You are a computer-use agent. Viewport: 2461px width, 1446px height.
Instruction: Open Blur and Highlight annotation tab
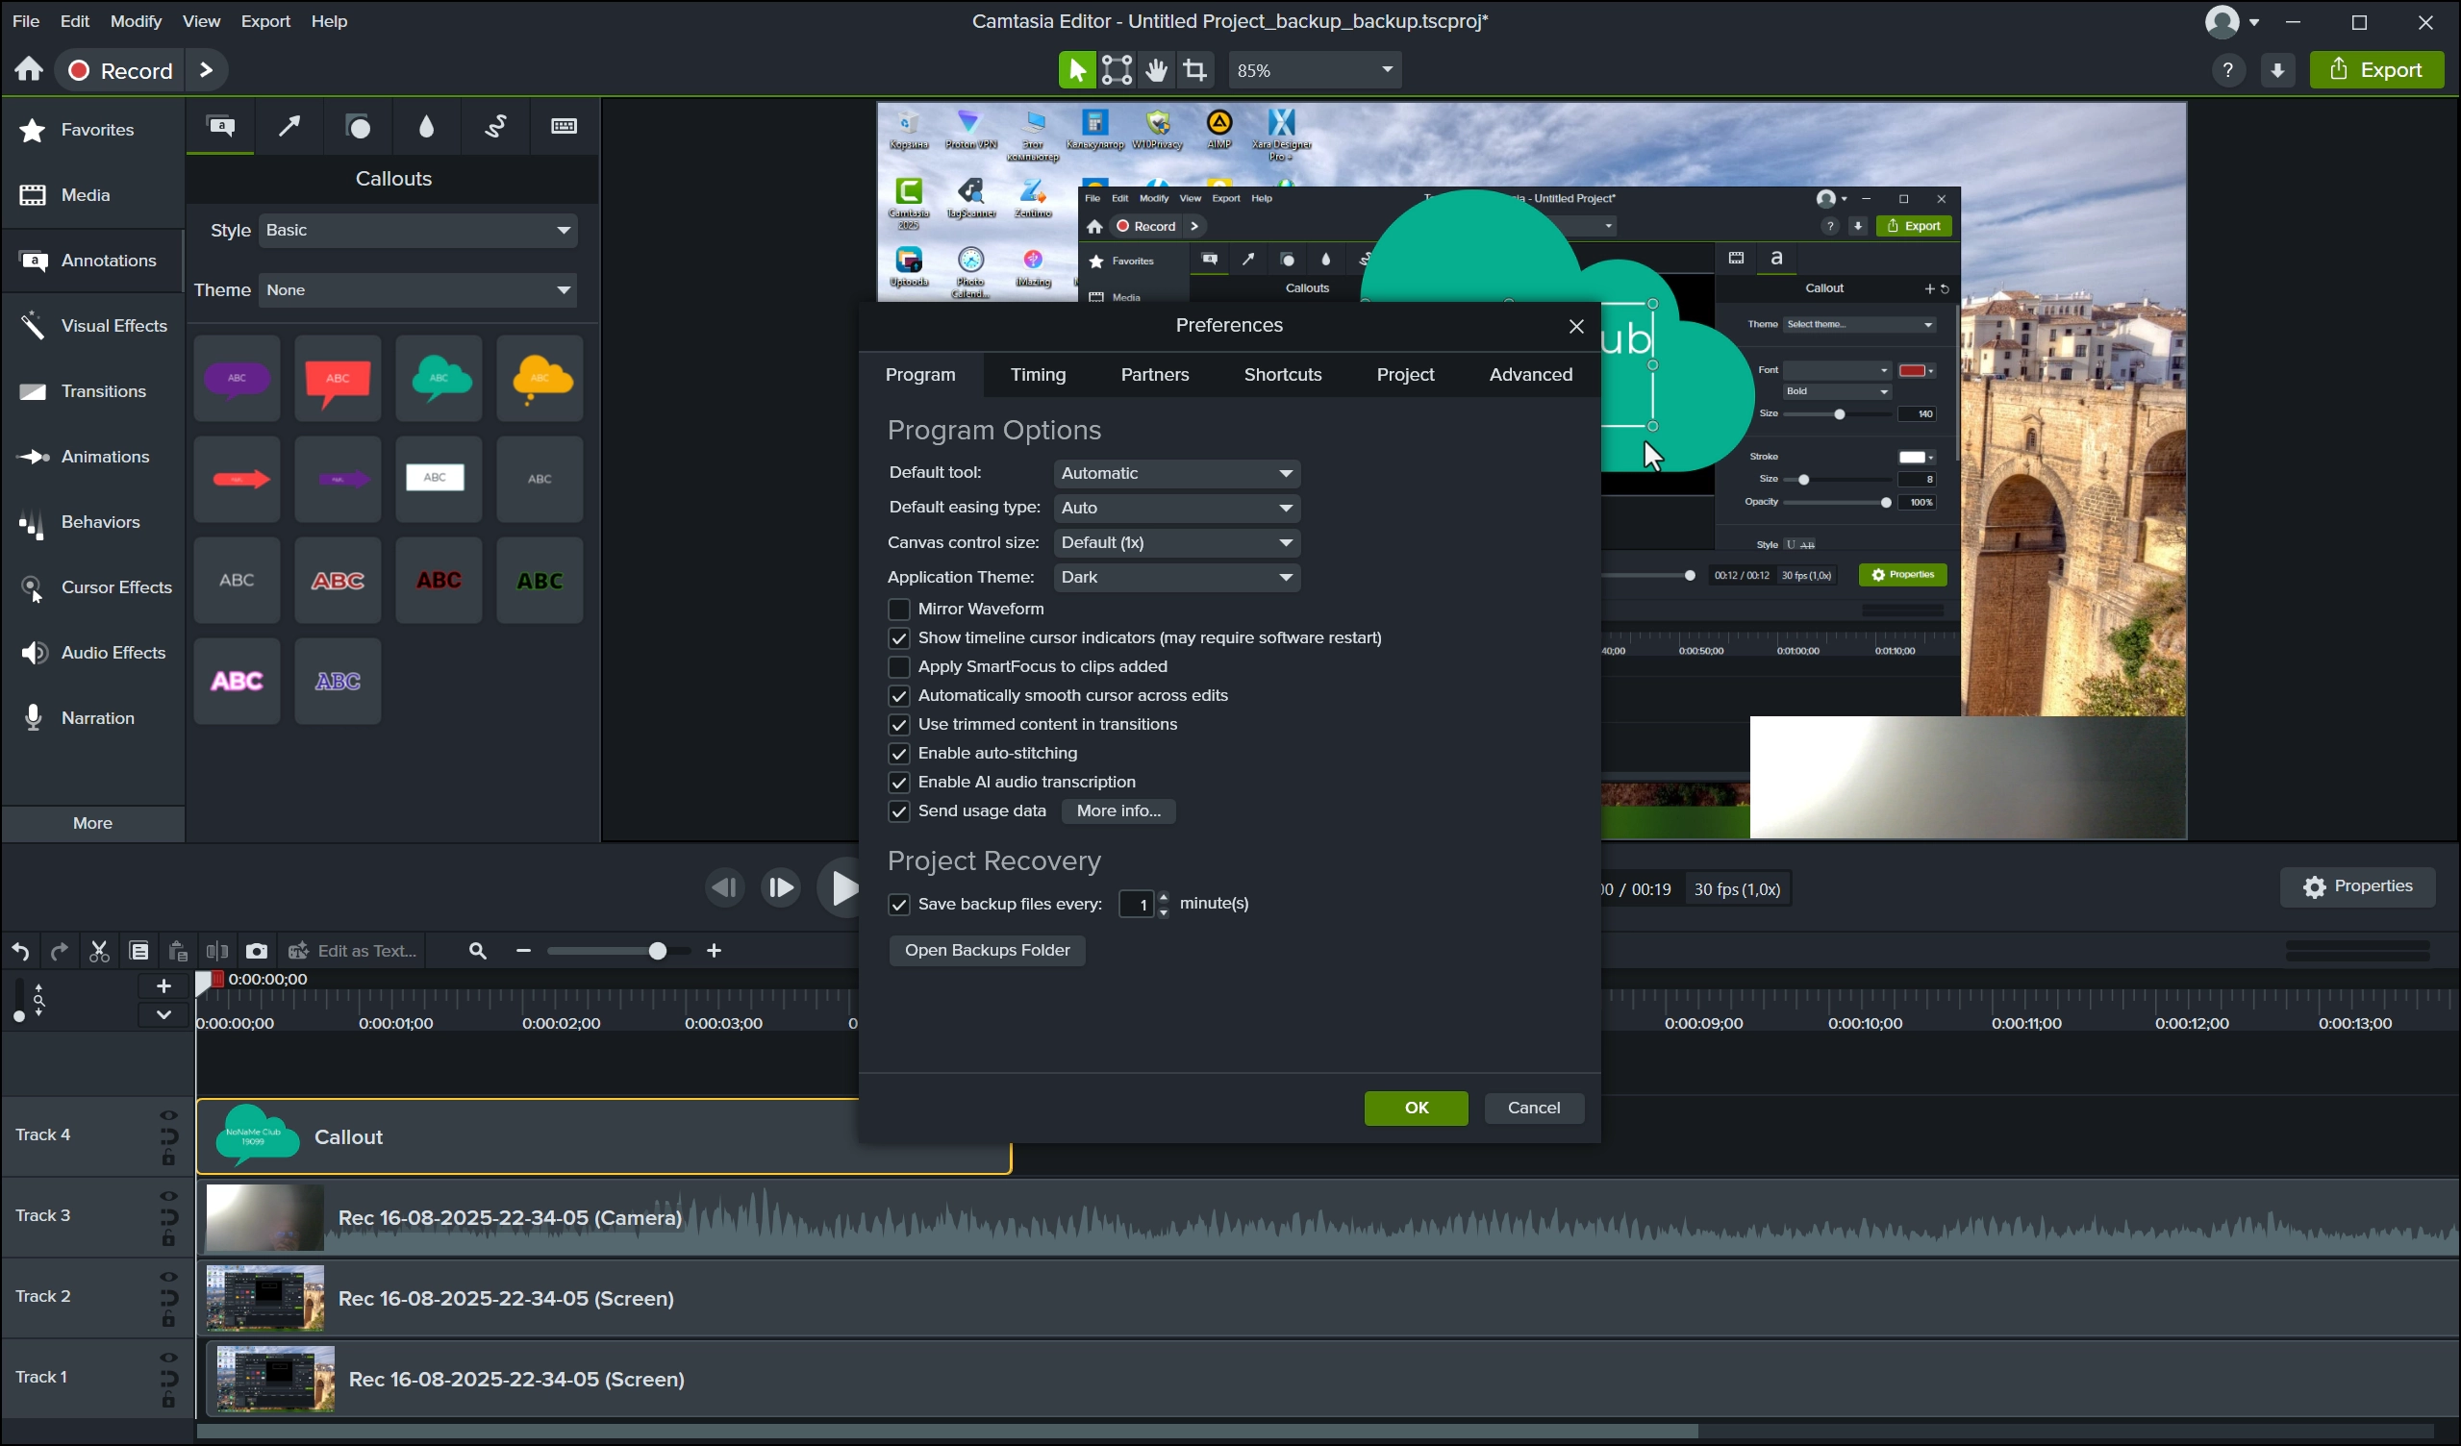coord(427,127)
